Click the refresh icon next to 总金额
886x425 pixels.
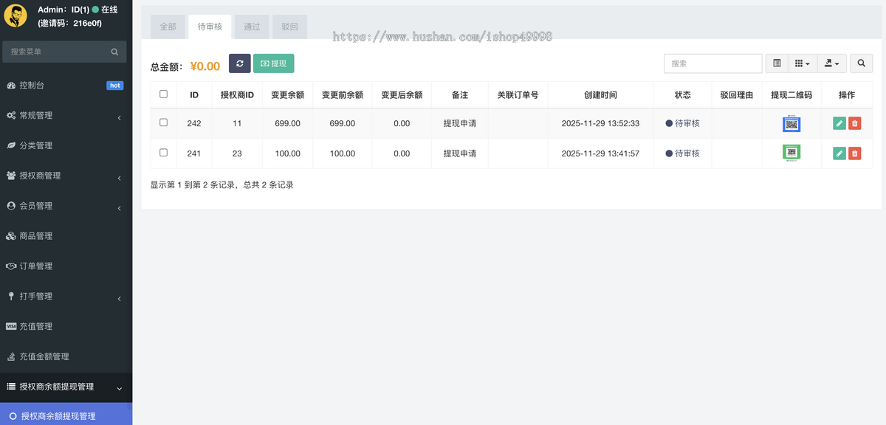pos(239,63)
